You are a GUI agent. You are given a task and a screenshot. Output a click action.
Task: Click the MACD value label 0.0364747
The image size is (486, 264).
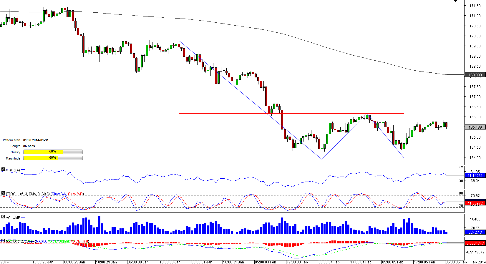[x=475, y=243]
